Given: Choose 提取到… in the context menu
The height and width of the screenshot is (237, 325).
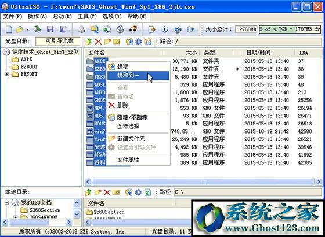Looking at the screenshot, I should pos(138,75).
